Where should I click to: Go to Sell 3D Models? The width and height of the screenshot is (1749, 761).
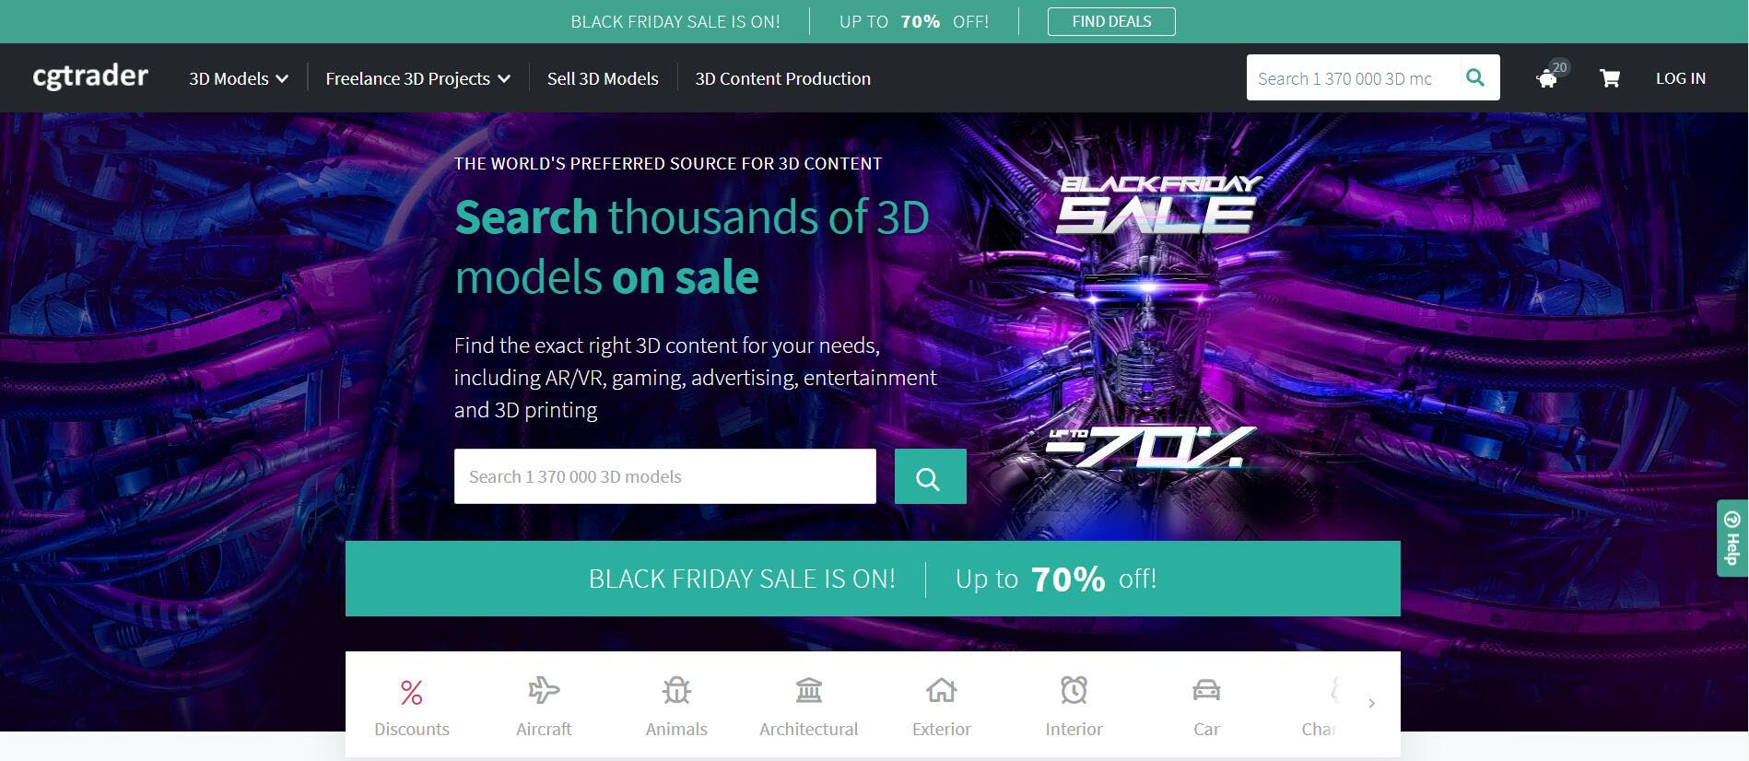coord(603,78)
